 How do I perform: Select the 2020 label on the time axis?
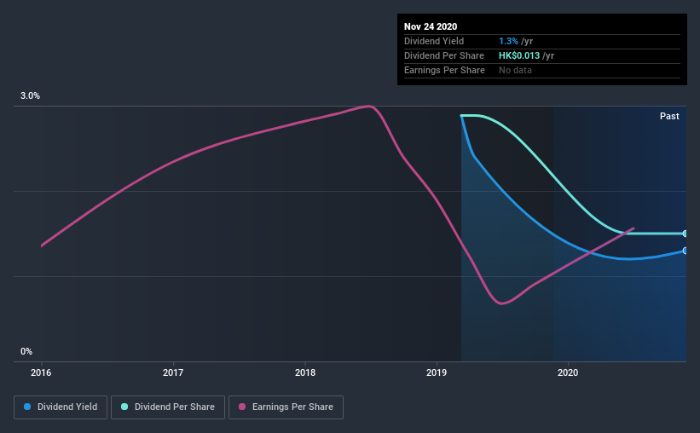567,372
